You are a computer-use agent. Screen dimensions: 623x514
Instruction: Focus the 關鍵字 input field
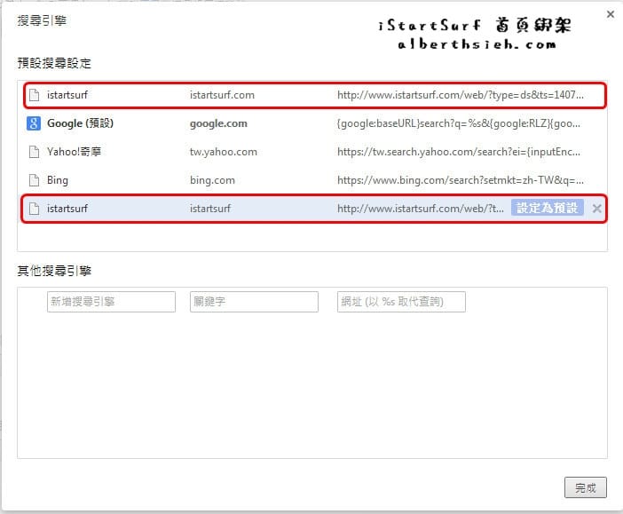coord(255,302)
